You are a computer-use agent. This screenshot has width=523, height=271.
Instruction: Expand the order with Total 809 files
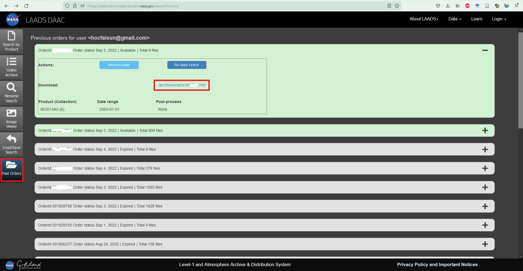point(485,130)
